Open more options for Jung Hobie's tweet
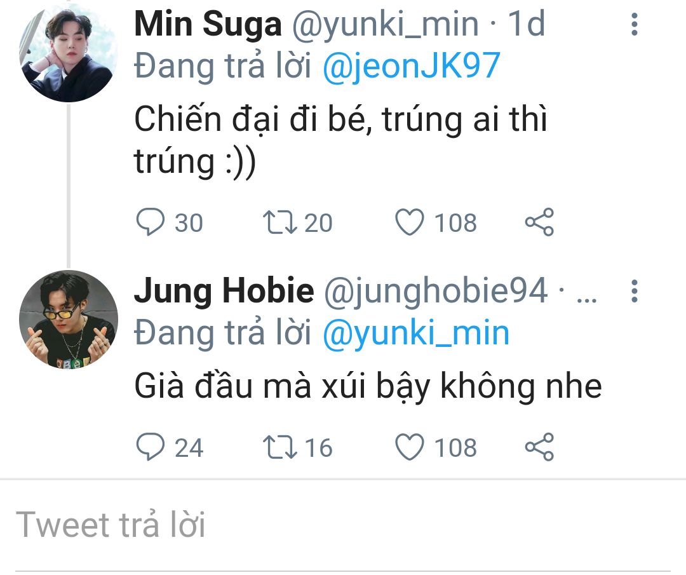 pos(635,291)
